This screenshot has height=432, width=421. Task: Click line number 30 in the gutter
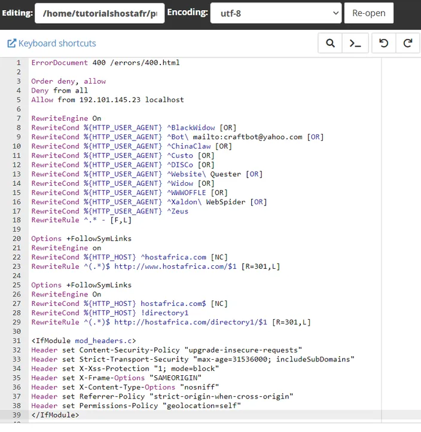[17, 332]
